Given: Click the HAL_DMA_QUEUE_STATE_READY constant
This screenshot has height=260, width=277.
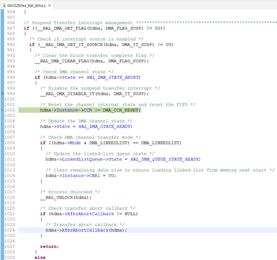Looking at the screenshot, I should (164, 159).
